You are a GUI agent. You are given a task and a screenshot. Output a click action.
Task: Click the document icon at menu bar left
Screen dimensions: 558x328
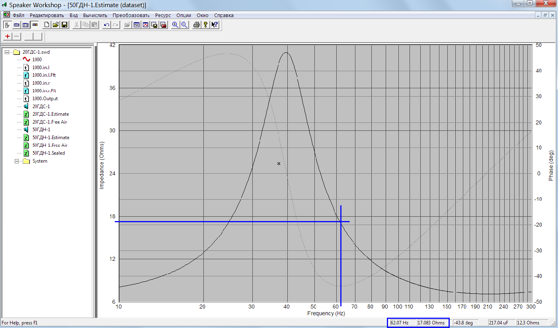coord(6,15)
